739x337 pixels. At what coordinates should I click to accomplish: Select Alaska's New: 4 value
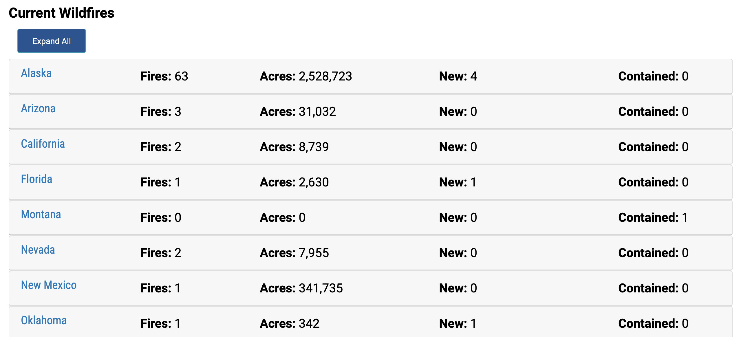pyautogui.click(x=458, y=76)
